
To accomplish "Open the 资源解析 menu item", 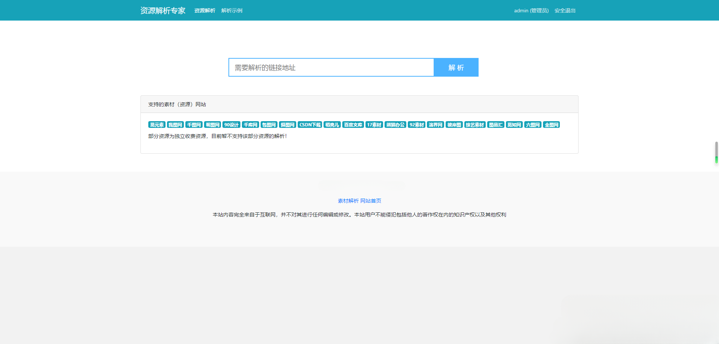I will tap(204, 10).
